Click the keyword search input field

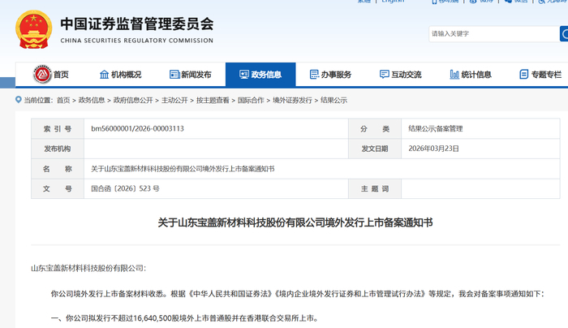(492, 34)
